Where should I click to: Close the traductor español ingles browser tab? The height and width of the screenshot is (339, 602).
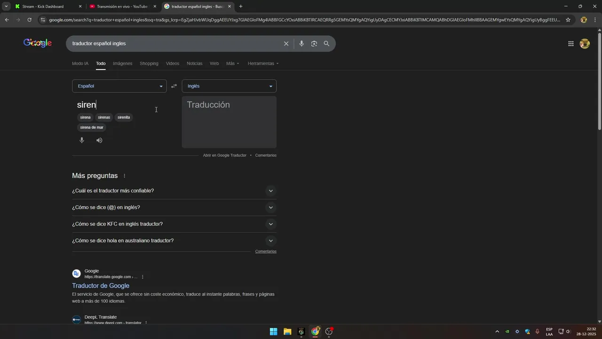230,7
